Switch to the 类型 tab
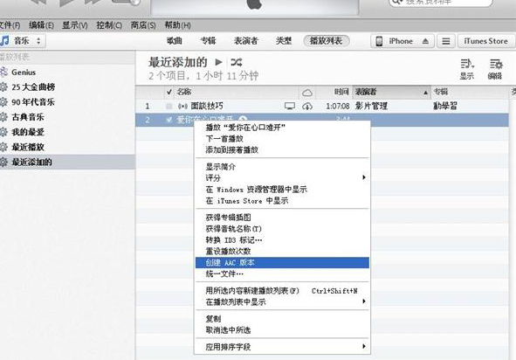 click(x=284, y=41)
